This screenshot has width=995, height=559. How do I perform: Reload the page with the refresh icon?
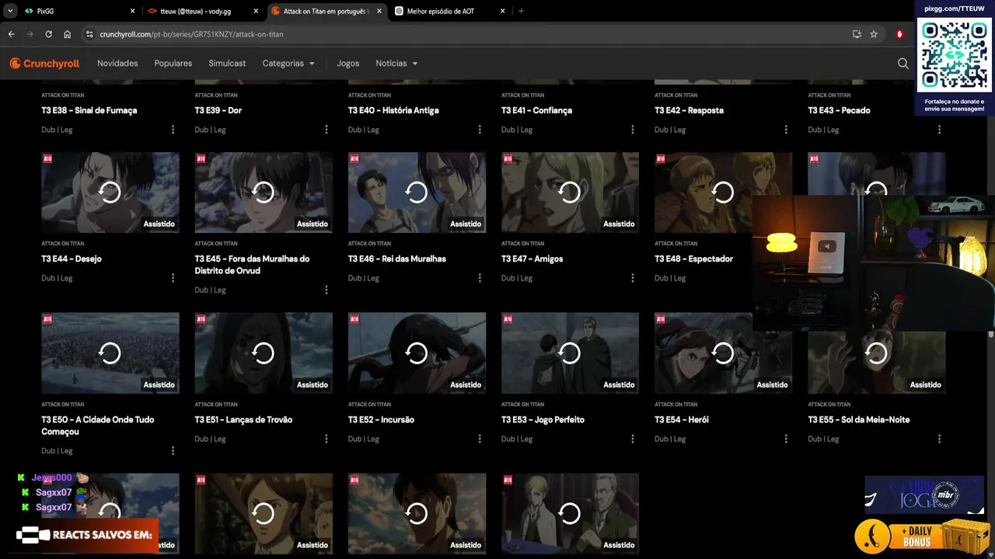pos(48,34)
